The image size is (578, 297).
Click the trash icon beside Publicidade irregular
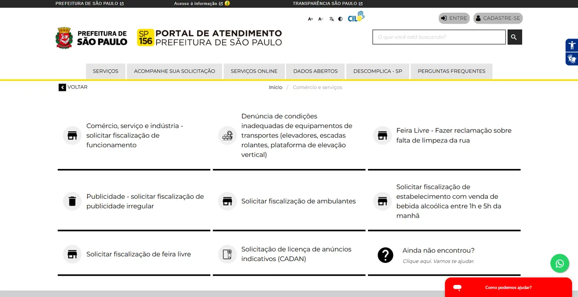tap(72, 201)
